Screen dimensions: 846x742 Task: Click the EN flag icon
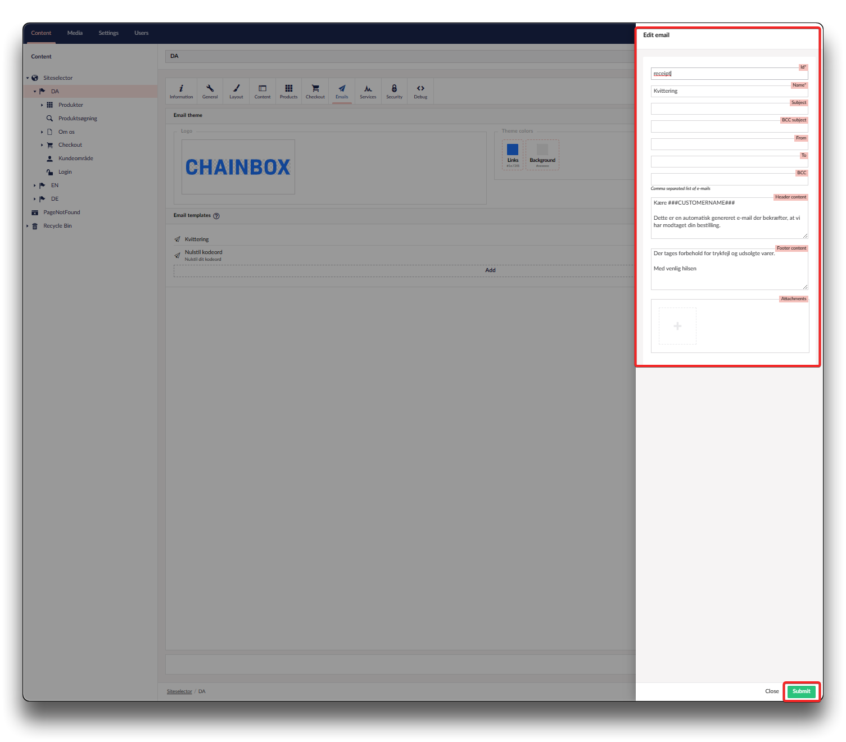click(42, 185)
